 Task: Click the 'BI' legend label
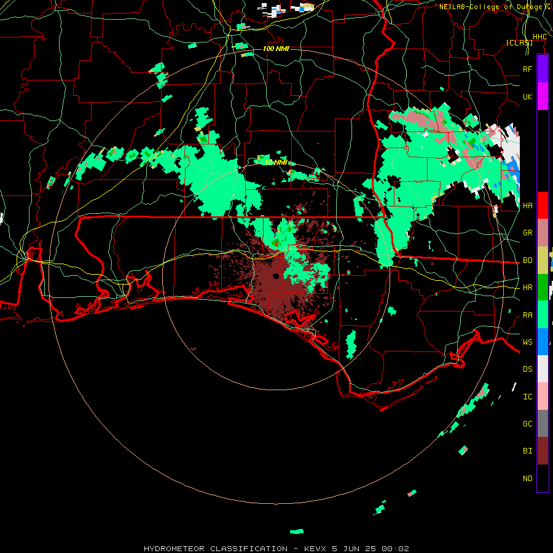coord(527,451)
